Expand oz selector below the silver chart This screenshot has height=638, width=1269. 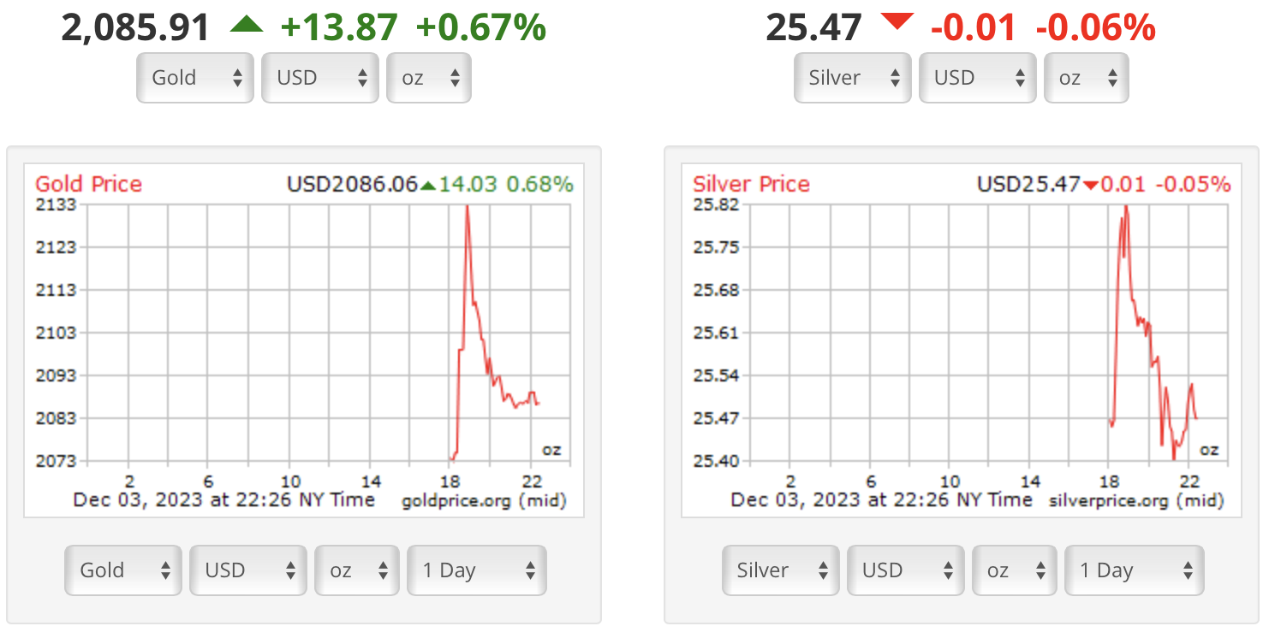[1016, 570]
